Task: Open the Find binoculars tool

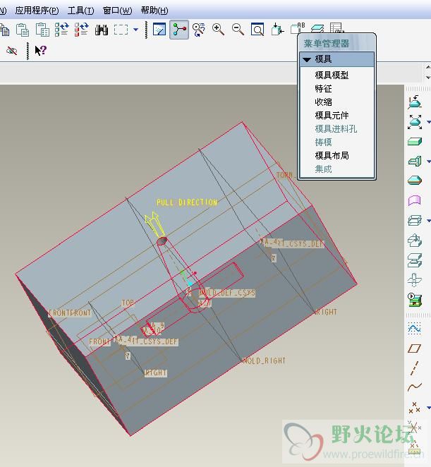Action: (x=102, y=30)
